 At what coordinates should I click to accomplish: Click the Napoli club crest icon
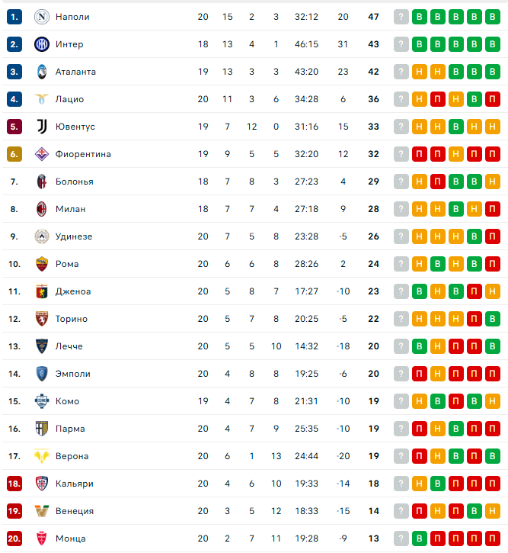click(42, 17)
